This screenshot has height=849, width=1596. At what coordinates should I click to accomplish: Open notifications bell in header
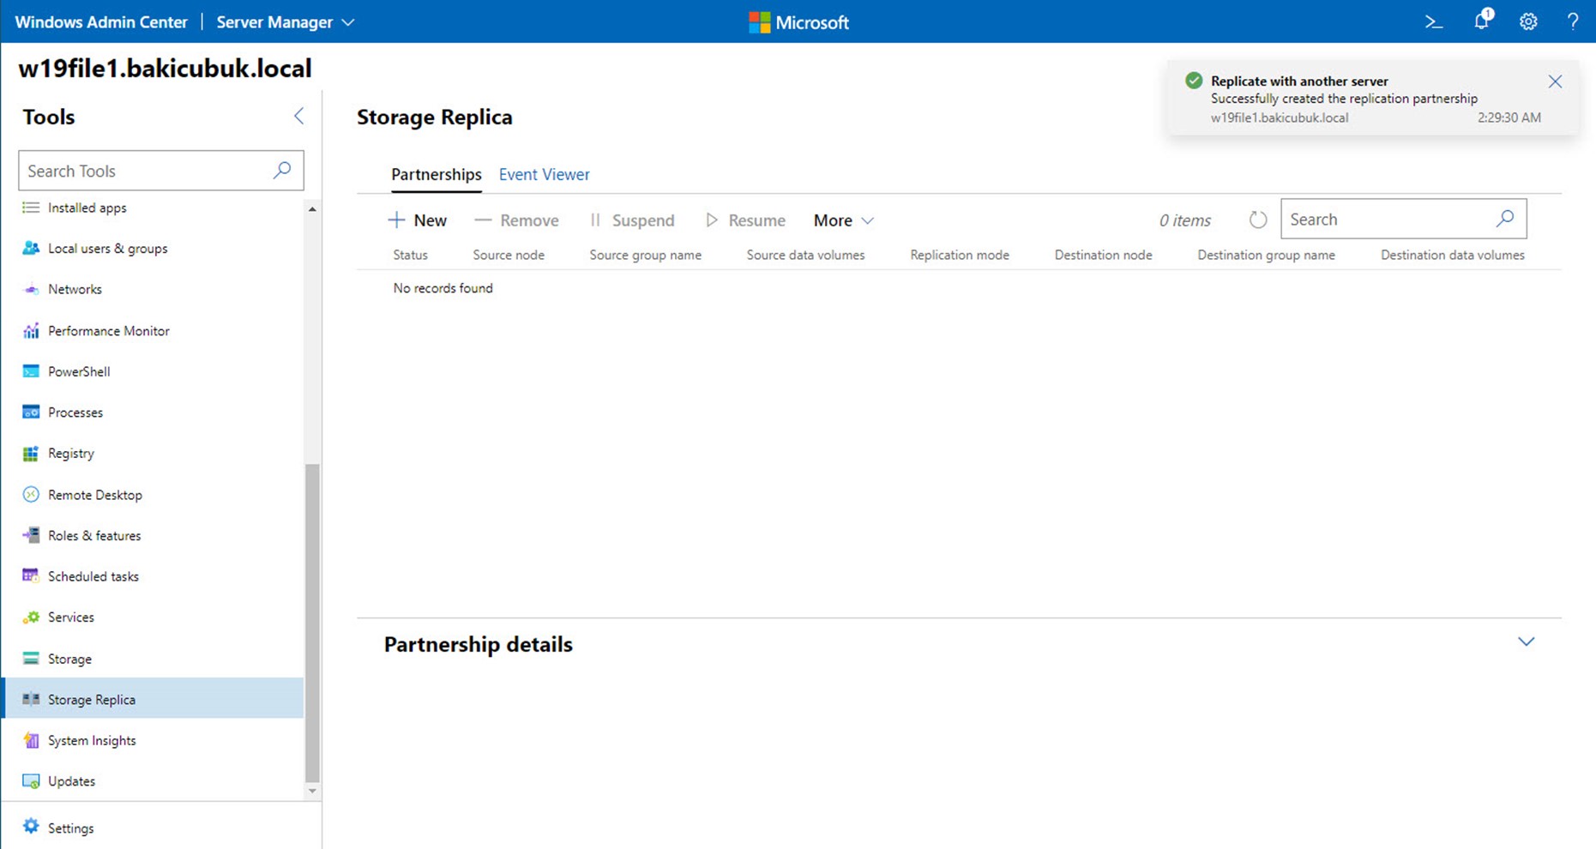(x=1483, y=21)
